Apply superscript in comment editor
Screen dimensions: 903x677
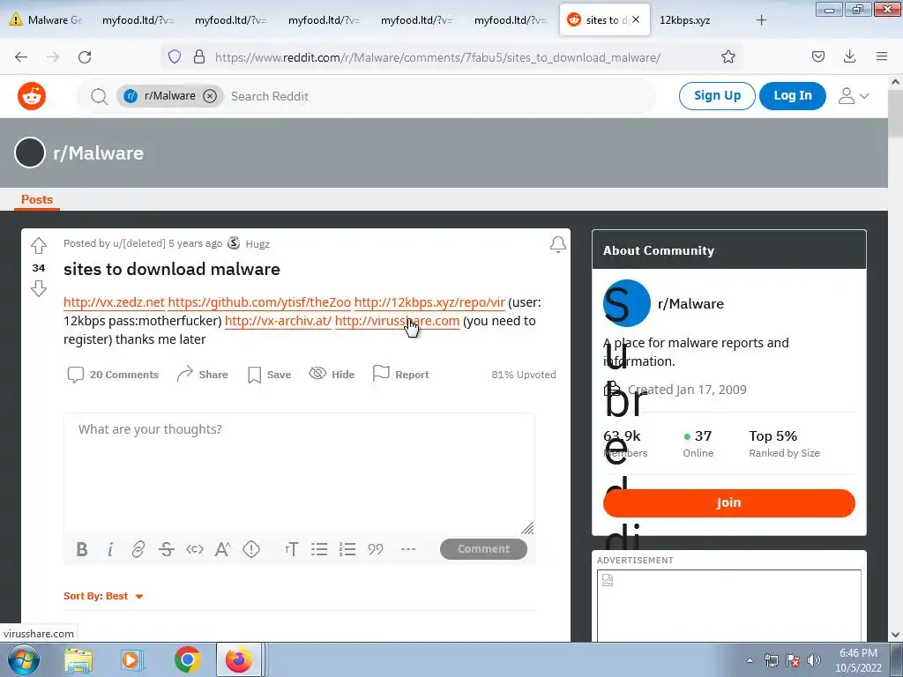[x=222, y=549]
